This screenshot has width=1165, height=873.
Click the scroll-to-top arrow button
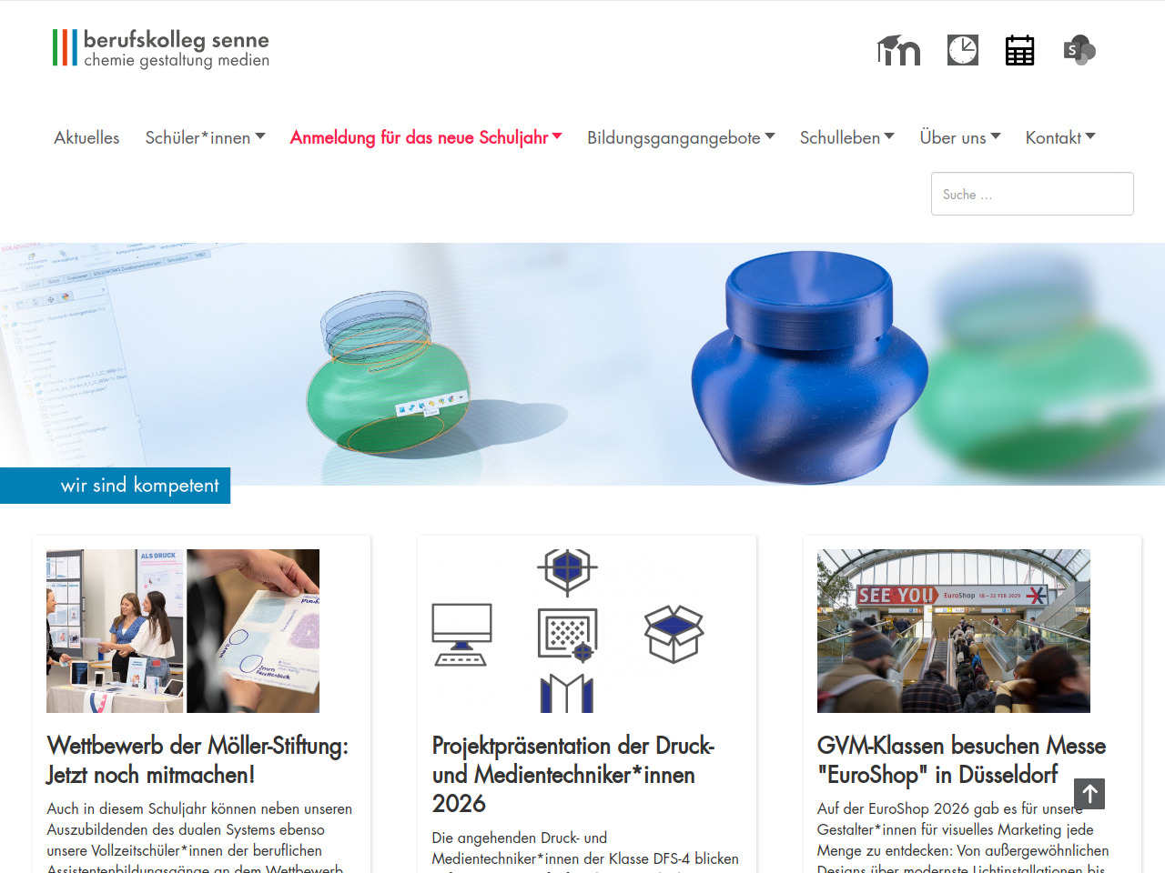click(x=1089, y=794)
